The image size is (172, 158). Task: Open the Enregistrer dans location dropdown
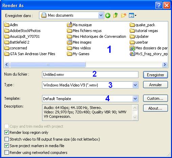point(101,15)
